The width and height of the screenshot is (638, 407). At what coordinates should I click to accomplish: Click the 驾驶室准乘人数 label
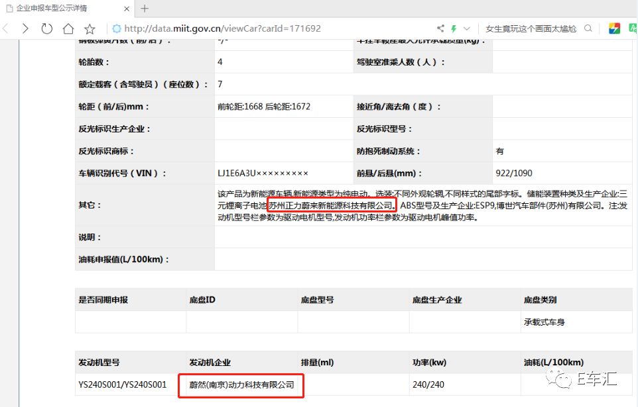click(x=401, y=62)
